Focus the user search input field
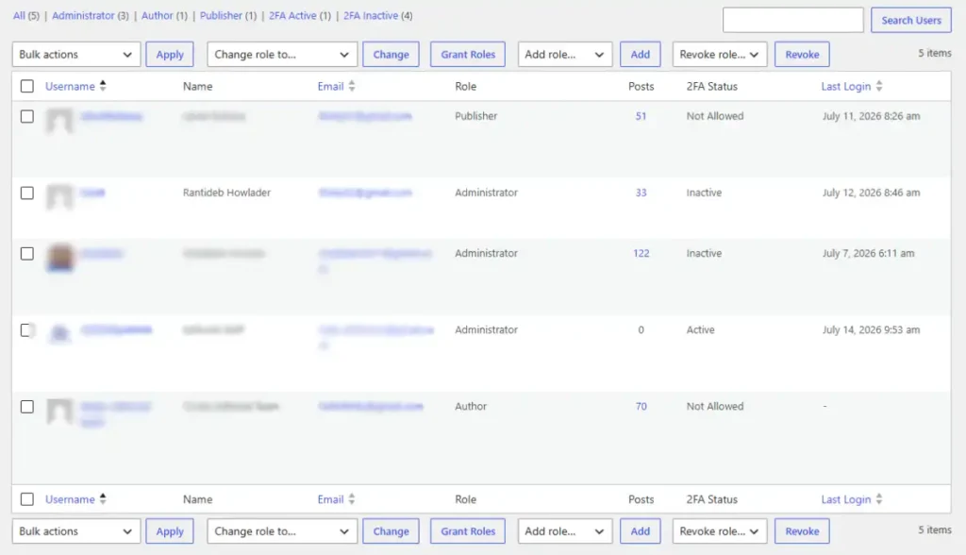The width and height of the screenshot is (966, 555). pos(792,20)
